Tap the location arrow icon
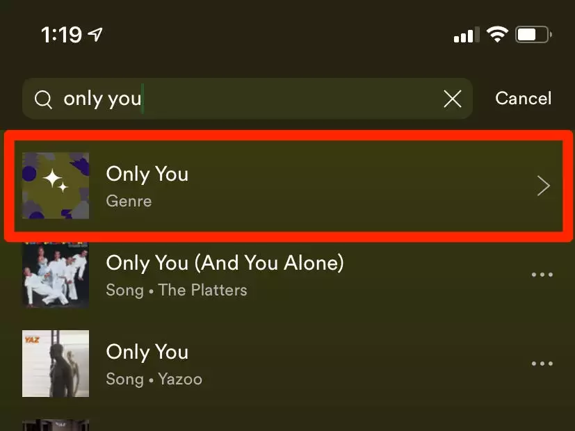Screen dimensions: 575x431 click(95, 35)
